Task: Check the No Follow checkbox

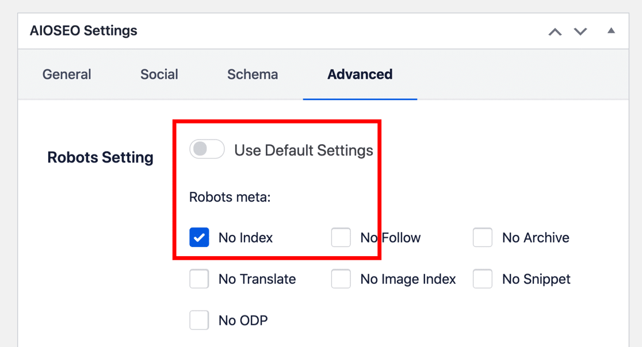Action: (x=341, y=237)
